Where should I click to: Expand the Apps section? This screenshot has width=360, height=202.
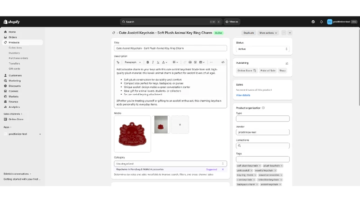click(7, 127)
